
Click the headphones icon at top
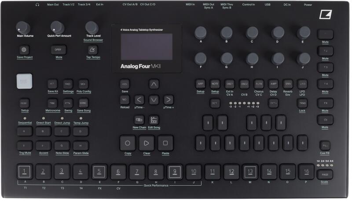(37, 4)
